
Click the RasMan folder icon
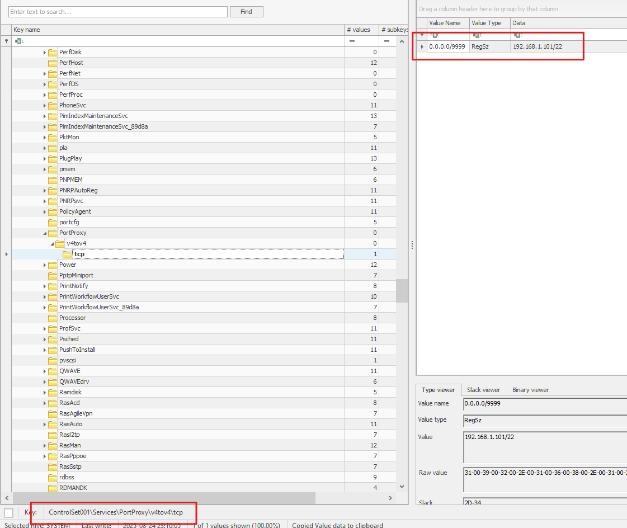coord(53,445)
